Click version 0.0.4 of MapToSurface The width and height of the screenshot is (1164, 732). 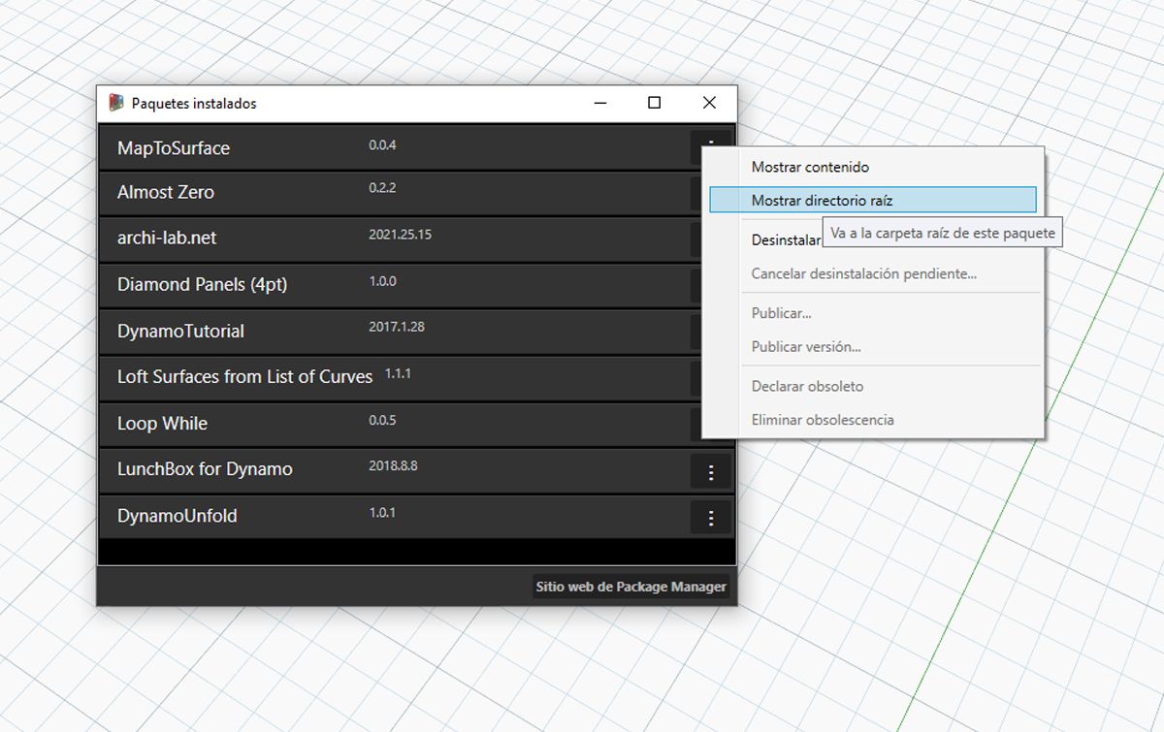pos(383,145)
